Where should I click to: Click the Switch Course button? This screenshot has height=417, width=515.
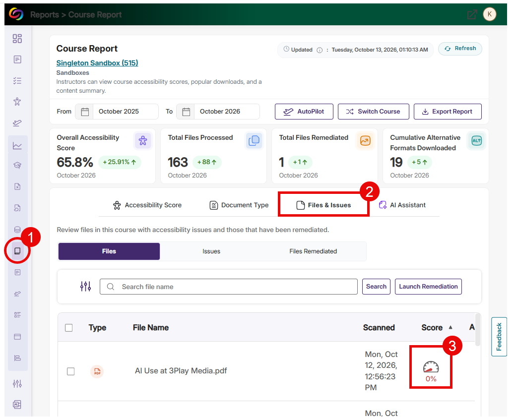click(373, 112)
